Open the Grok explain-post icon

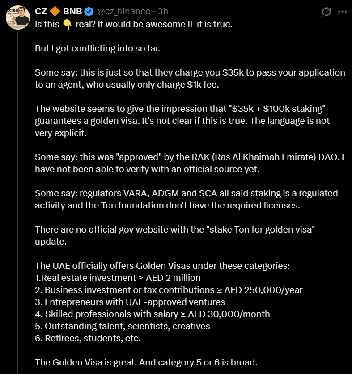pos(327,12)
